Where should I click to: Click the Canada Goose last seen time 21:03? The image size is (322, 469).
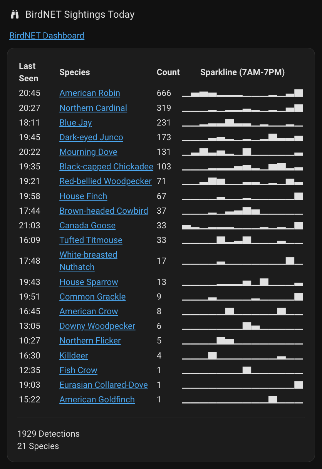pyautogui.click(x=30, y=226)
